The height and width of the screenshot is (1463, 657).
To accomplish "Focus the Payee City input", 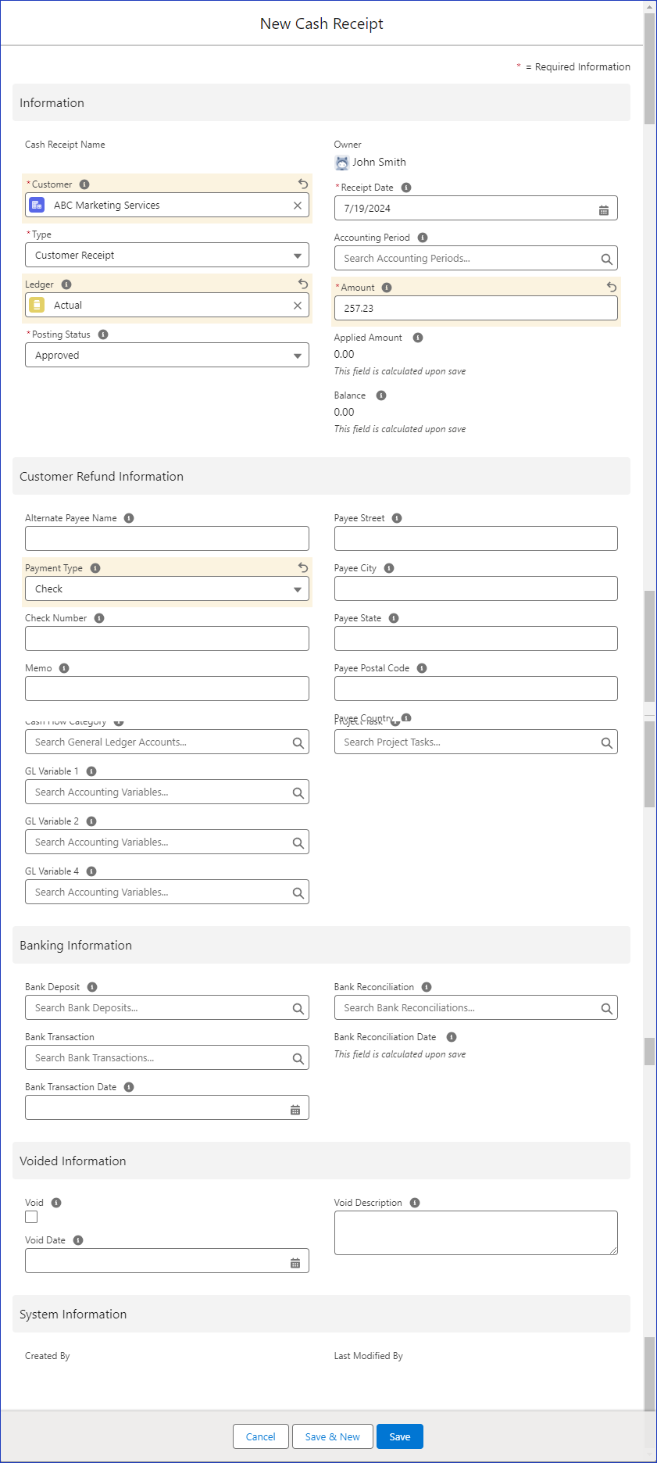I will pyautogui.click(x=476, y=589).
